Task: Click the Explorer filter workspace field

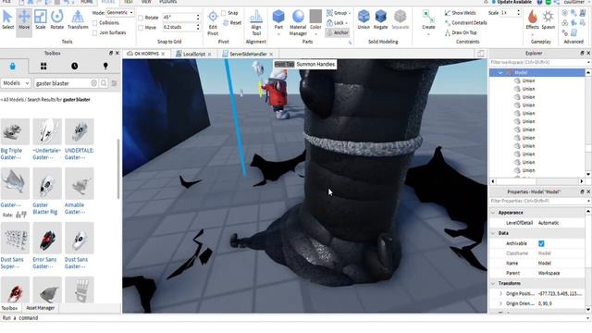Action: point(537,62)
